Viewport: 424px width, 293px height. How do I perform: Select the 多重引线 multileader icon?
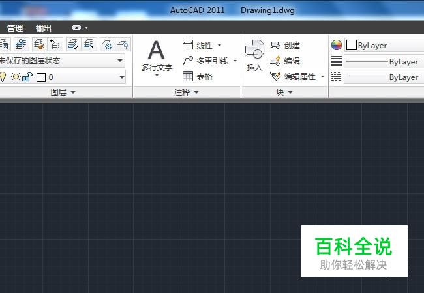coord(188,61)
